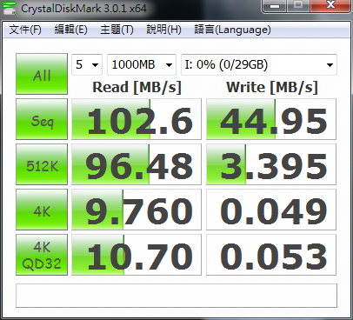Start the 512K benchmark test
Screen dimensions: 353x320
coord(42,164)
